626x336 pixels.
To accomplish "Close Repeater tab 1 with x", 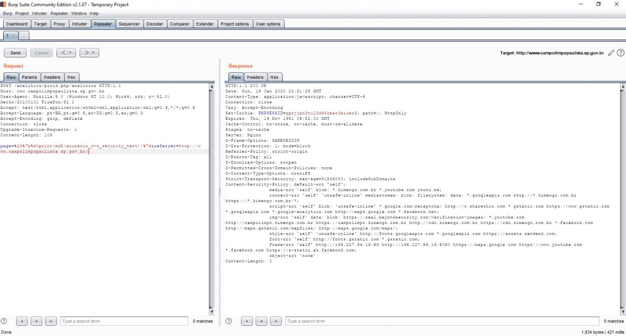I will click(14, 36).
